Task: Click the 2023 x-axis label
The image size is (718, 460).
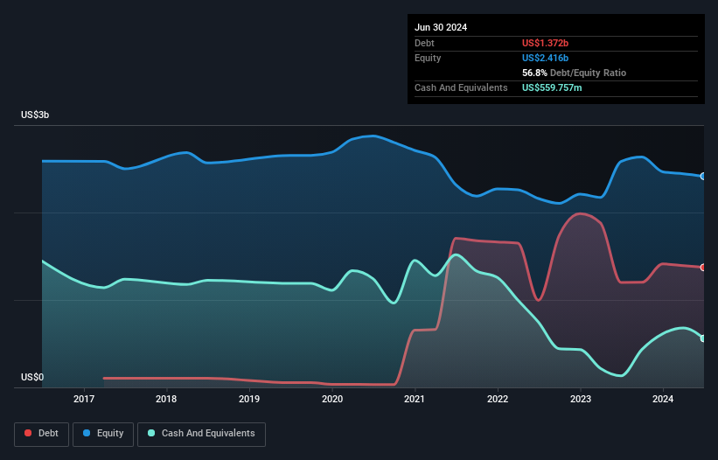Action: tap(581, 399)
